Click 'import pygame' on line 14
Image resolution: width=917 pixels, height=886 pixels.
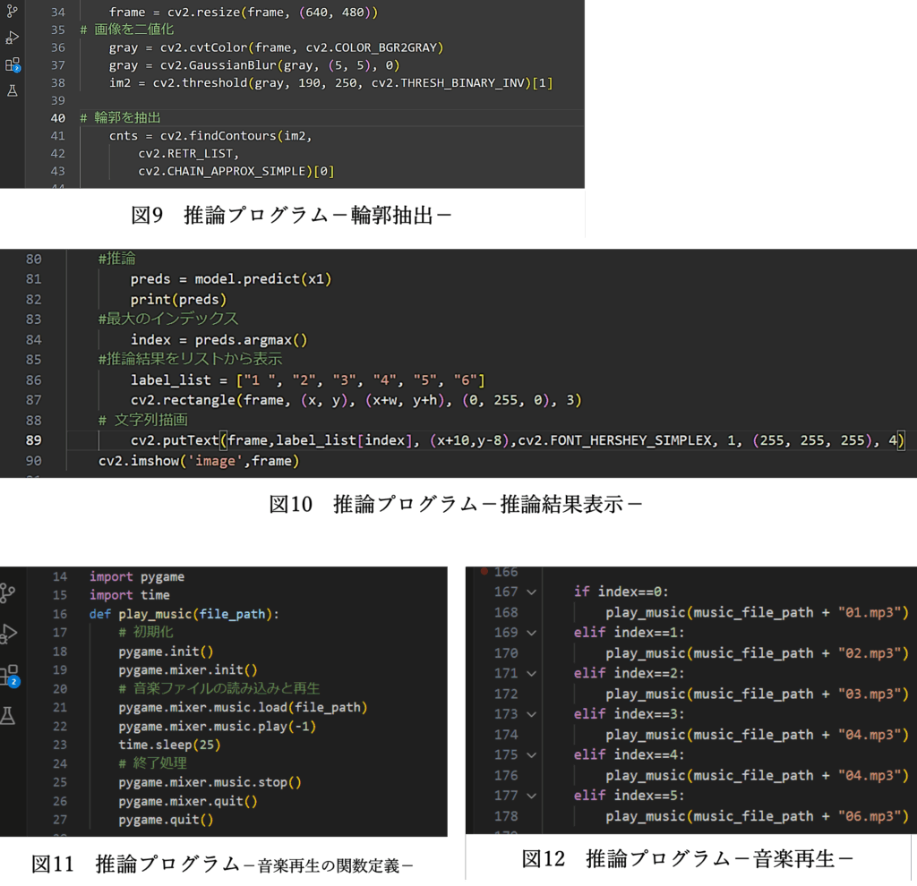tap(137, 577)
